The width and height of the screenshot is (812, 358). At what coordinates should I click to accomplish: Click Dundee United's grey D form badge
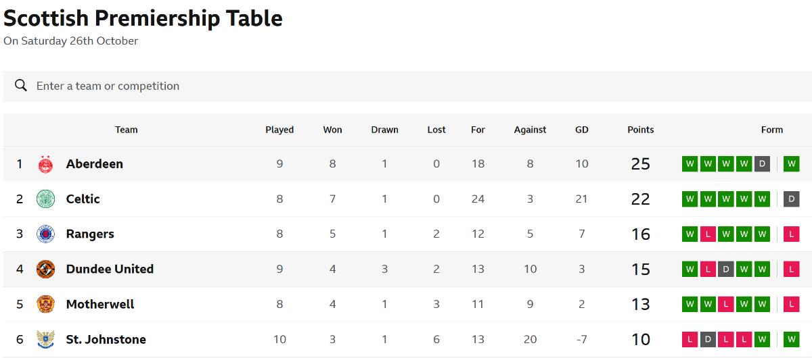pos(726,270)
